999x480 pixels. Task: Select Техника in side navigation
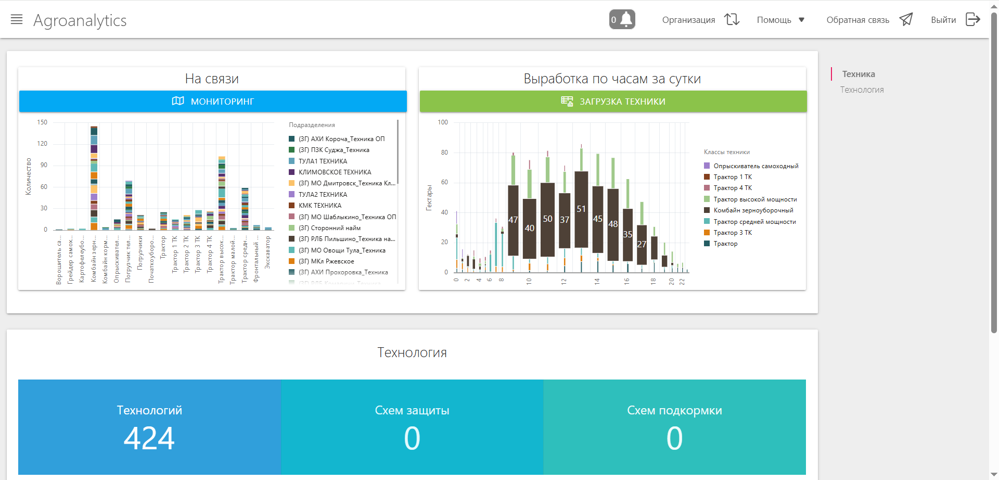[859, 74]
